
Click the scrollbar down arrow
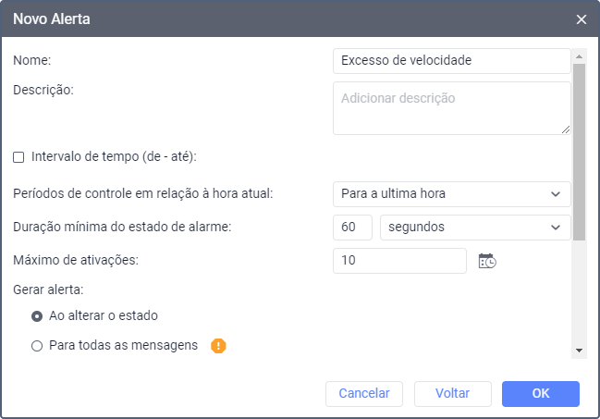click(x=579, y=351)
